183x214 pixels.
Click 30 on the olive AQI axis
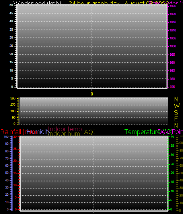coord(181,188)
